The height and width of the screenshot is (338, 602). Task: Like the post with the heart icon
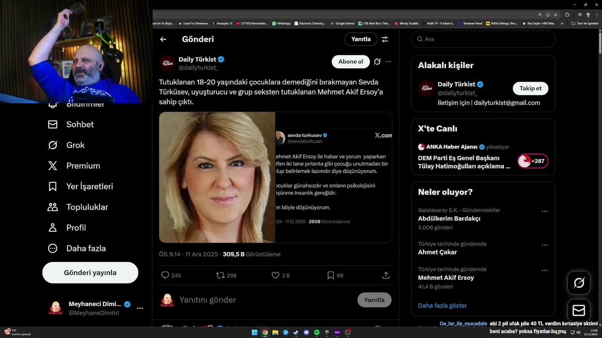pos(276,275)
